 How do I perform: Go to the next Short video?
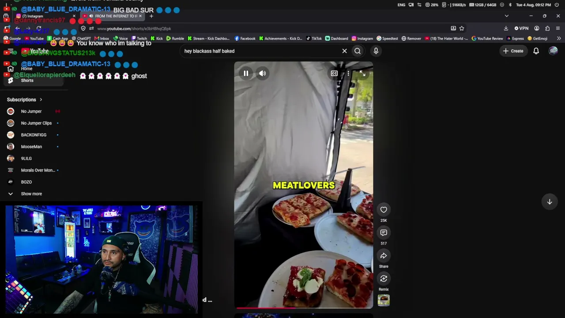coord(550,202)
